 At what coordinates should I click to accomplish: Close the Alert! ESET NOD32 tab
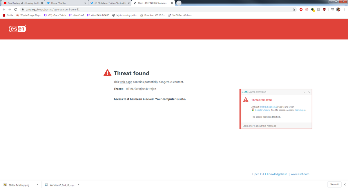click(172, 3)
